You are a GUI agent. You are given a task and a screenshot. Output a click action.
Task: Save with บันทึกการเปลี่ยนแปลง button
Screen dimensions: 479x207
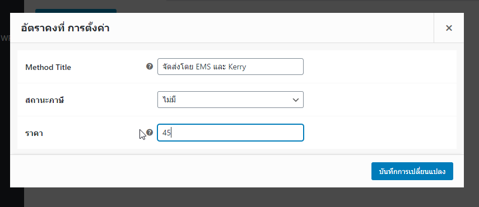(412, 171)
